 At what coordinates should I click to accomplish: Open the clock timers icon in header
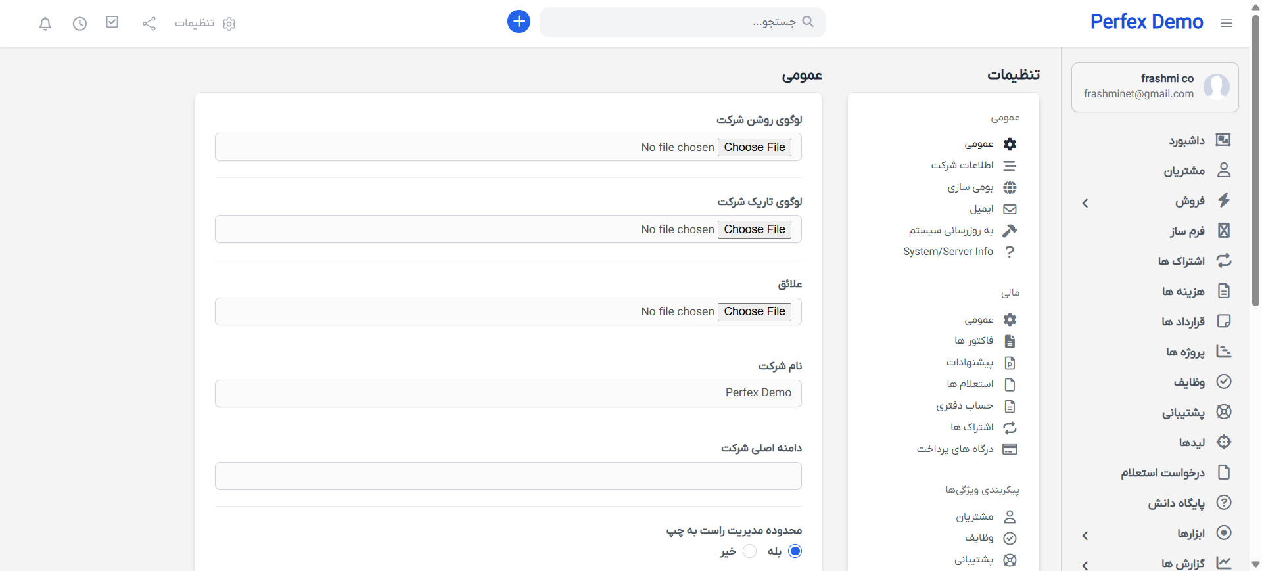(x=80, y=24)
